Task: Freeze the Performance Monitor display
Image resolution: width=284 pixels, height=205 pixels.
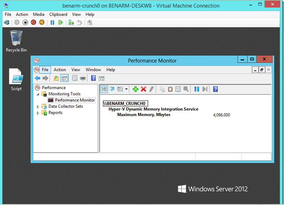Action: (x=196, y=89)
